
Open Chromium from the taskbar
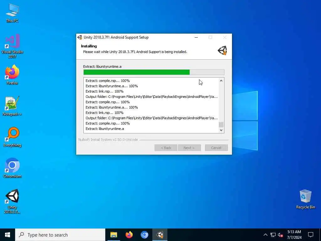144,235
